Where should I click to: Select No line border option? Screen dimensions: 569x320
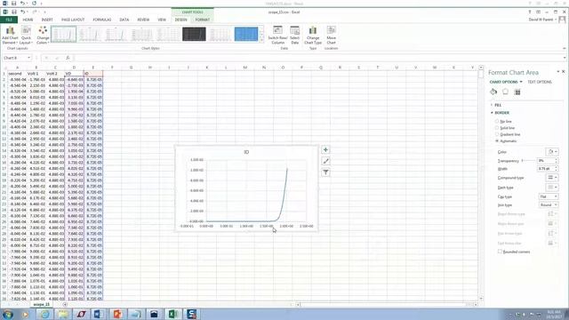tap(497, 122)
